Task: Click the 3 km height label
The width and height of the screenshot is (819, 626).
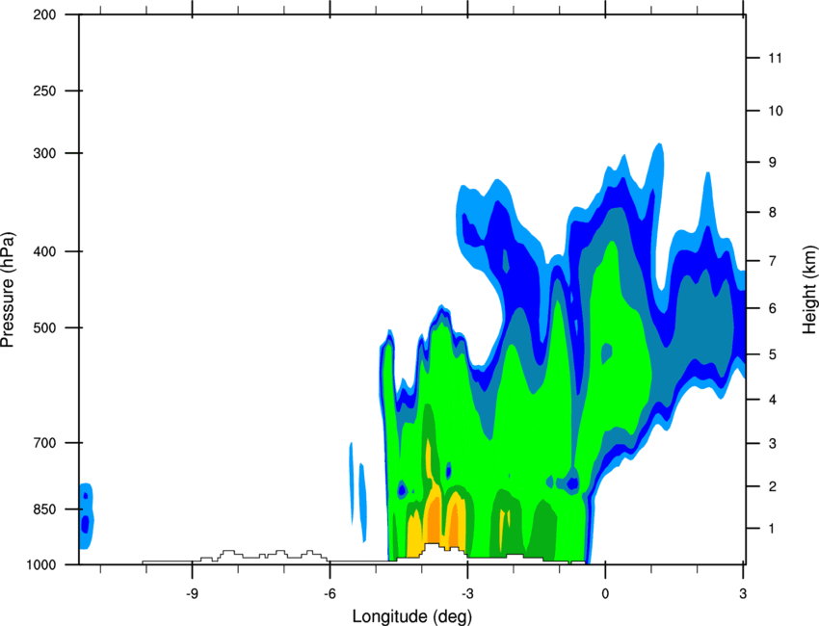Action: 773,443
